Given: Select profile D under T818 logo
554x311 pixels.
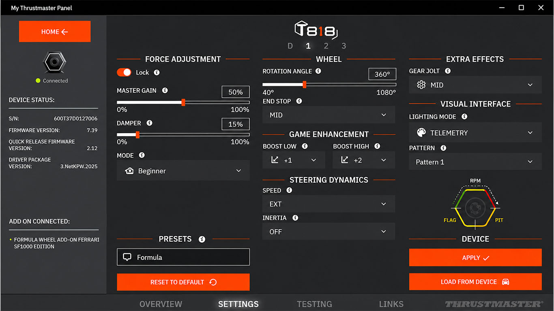Looking at the screenshot, I should point(290,46).
